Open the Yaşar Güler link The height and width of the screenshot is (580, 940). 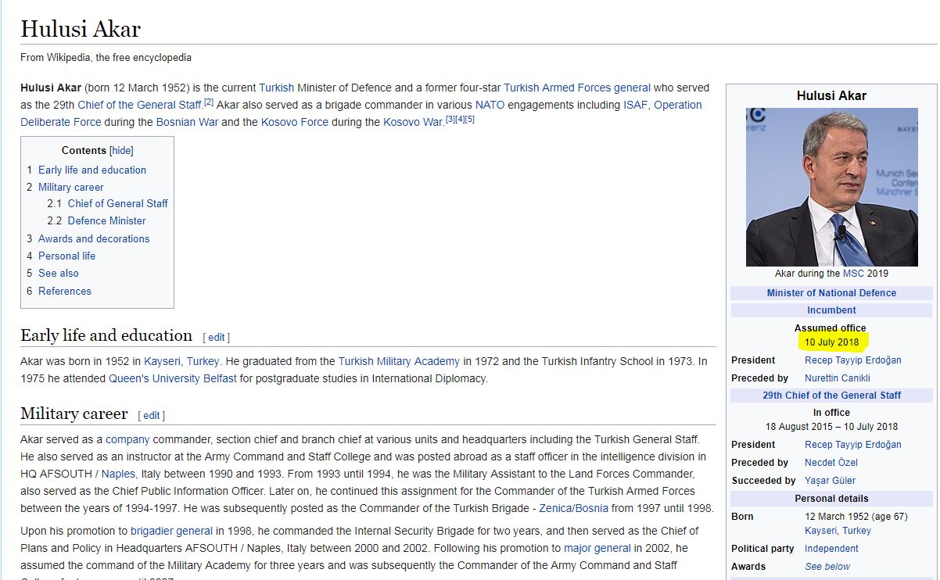tap(830, 481)
